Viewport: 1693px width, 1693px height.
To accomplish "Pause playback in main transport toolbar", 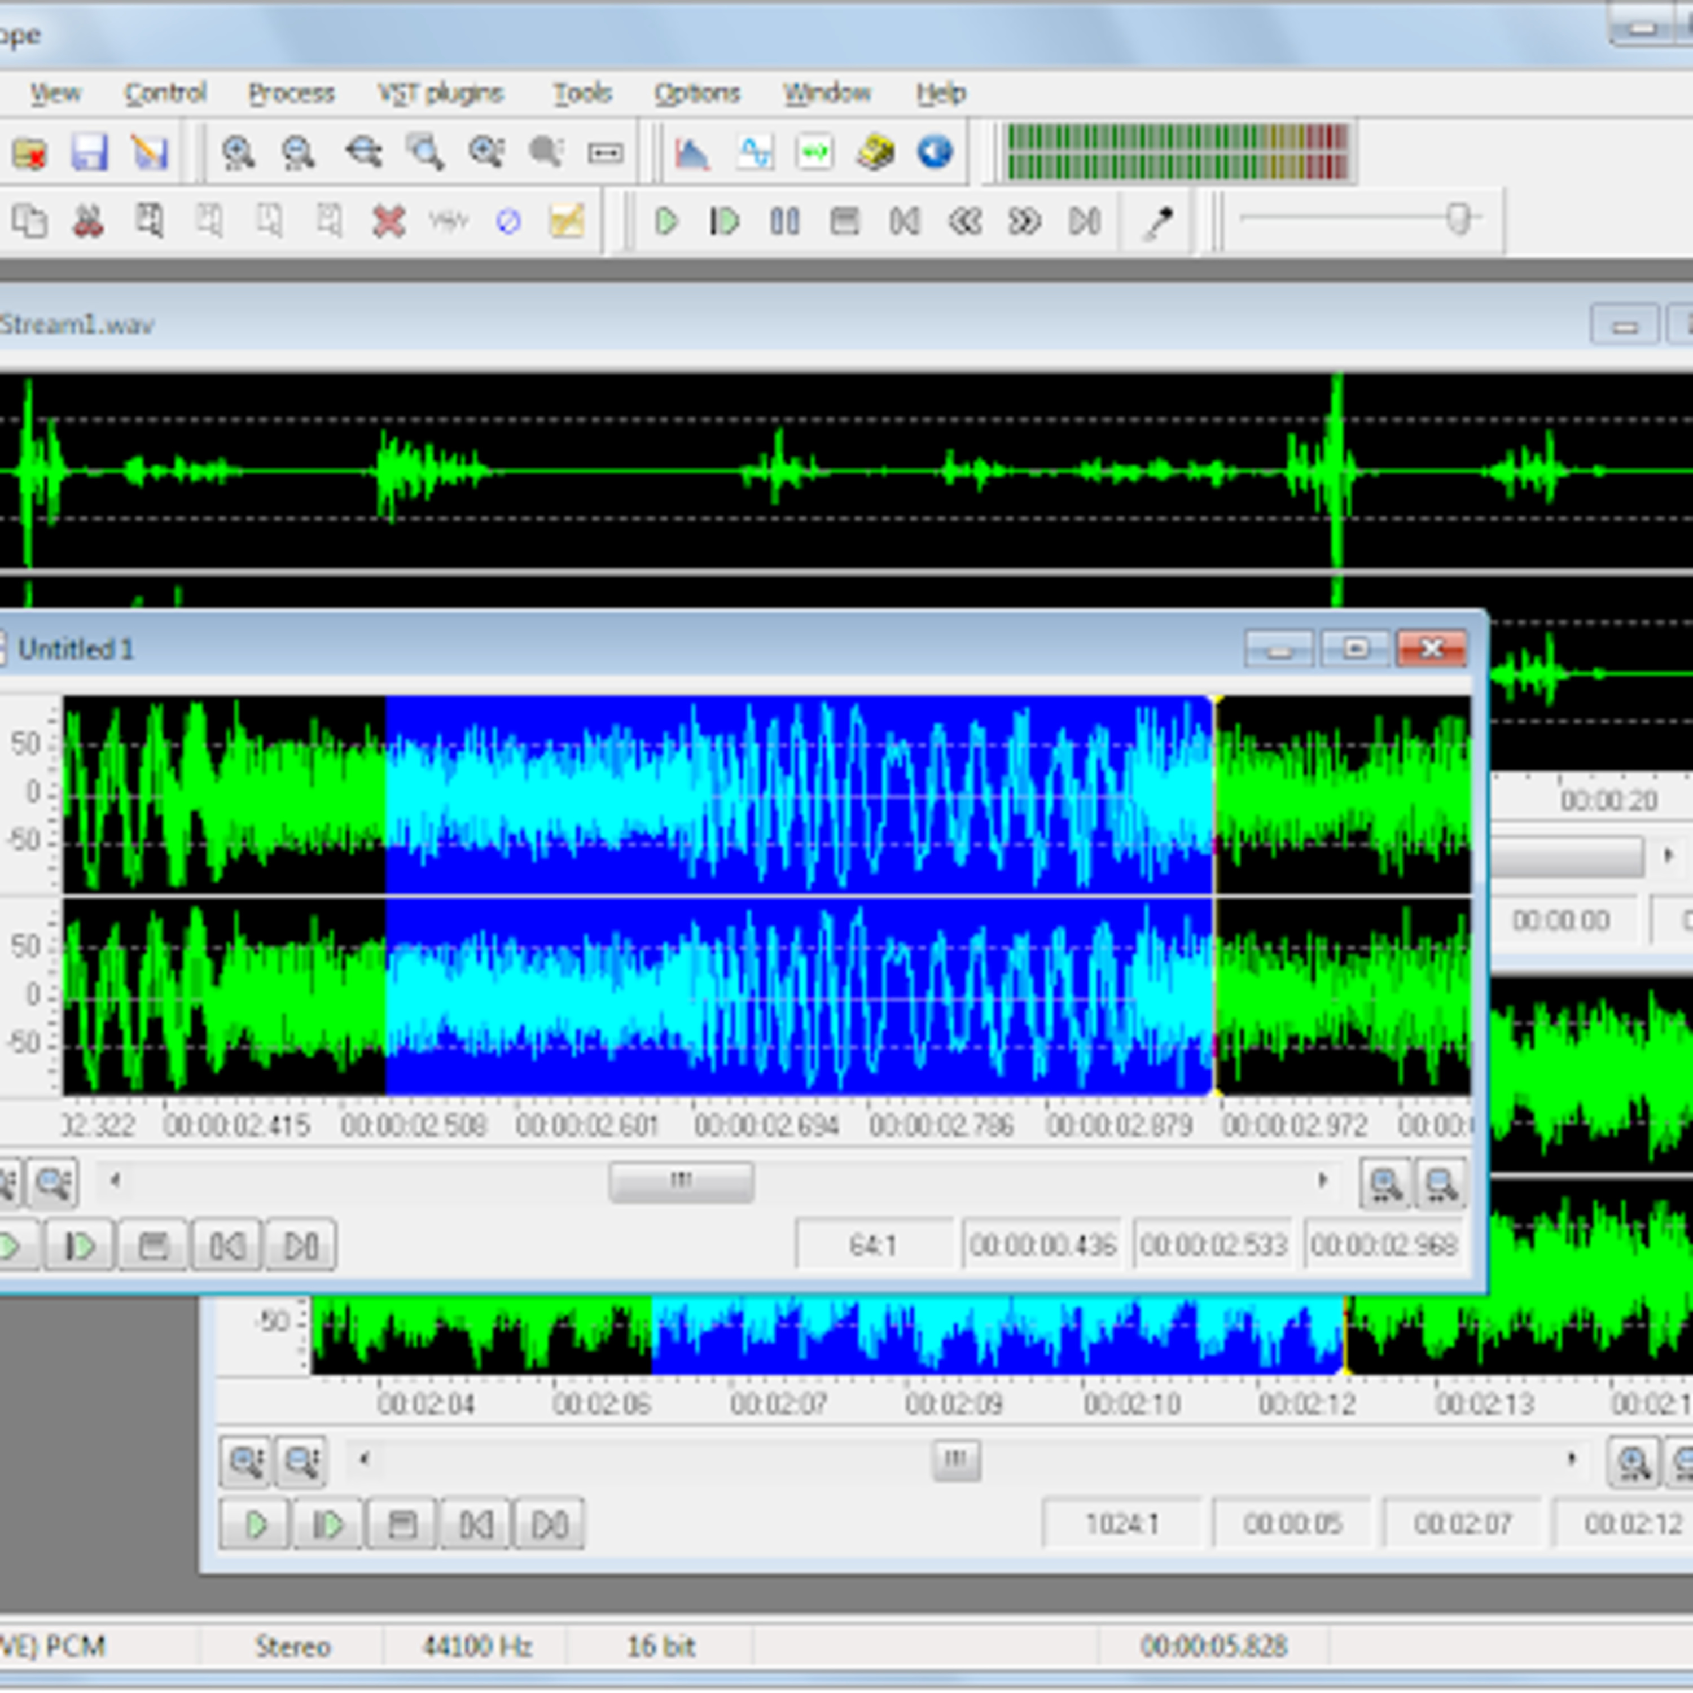I will point(784,221).
